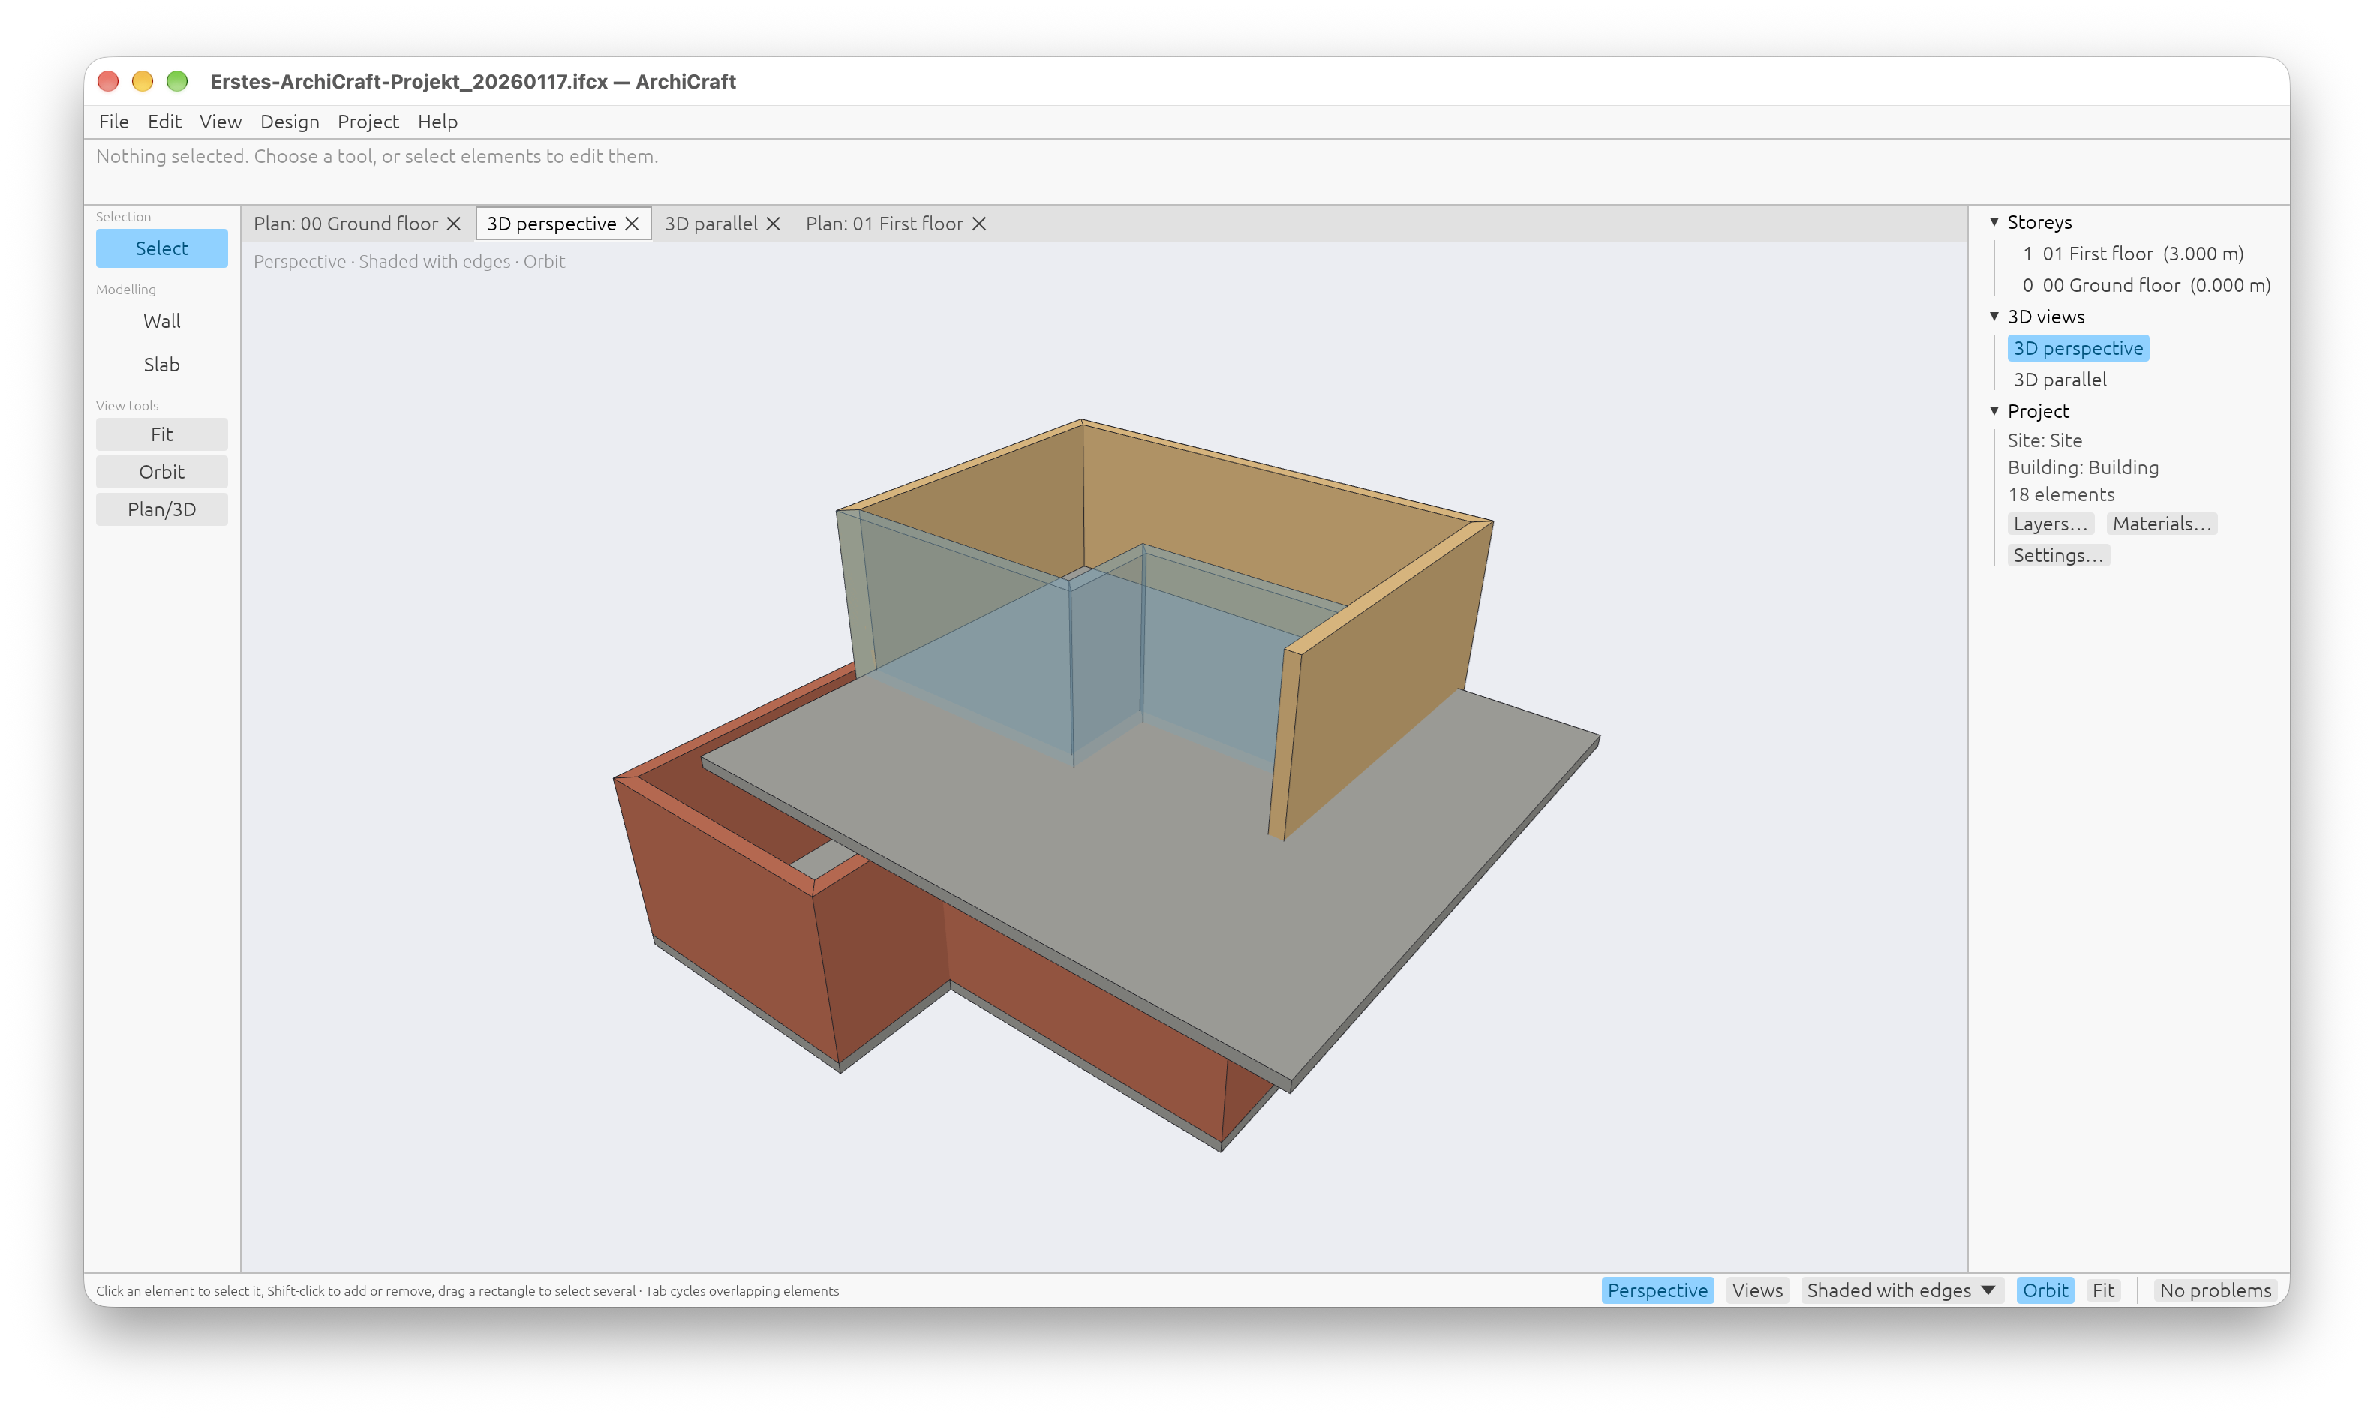Select the 00 Ground floor storey

(2146, 285)
